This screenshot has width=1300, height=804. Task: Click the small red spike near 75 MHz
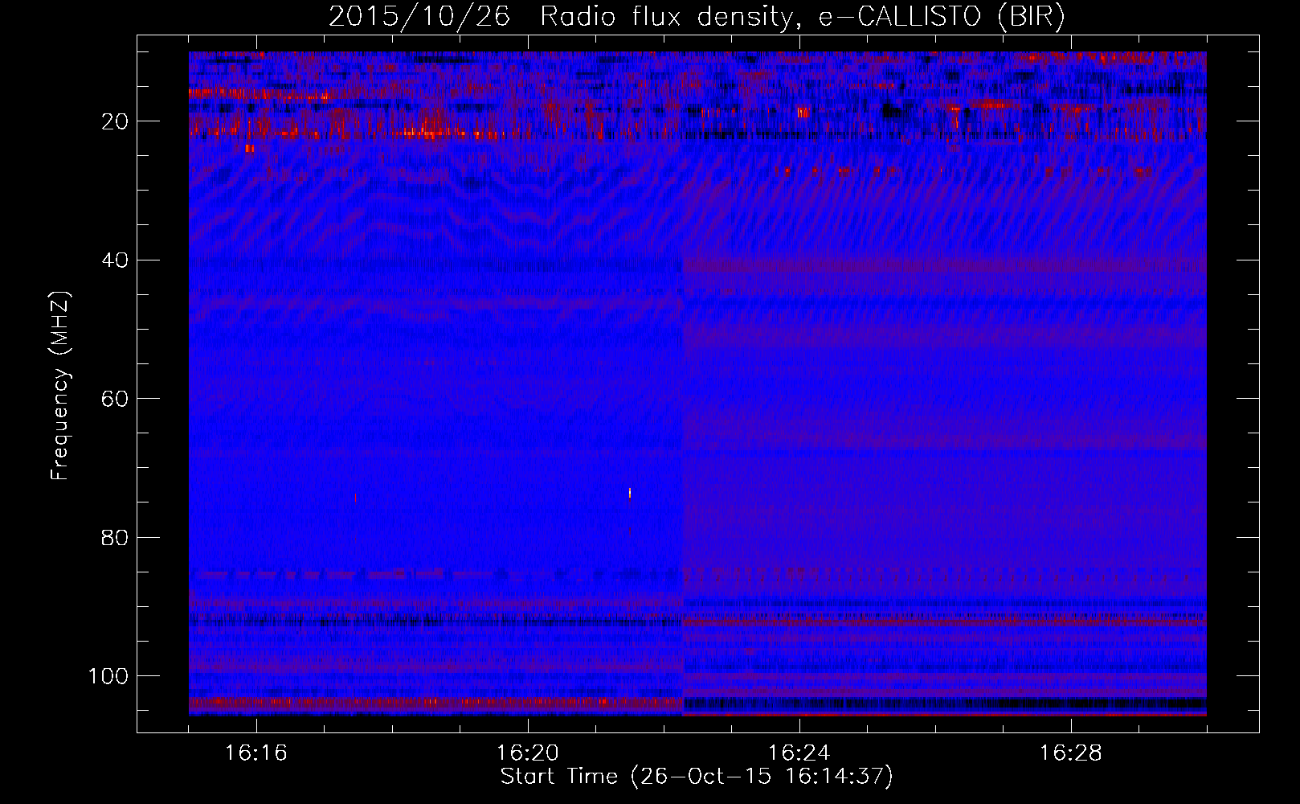[x=355, y=497]
